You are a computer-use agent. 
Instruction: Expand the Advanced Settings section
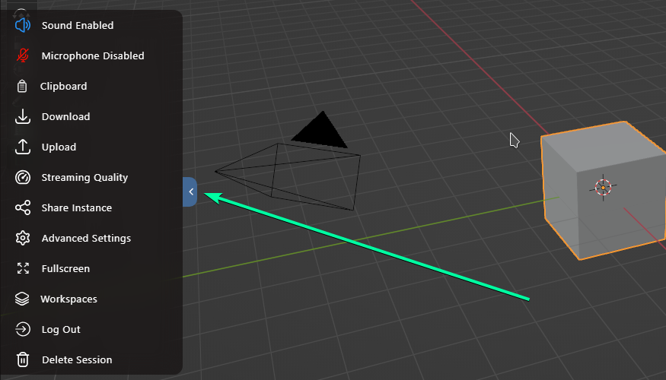tap(86, 238)
